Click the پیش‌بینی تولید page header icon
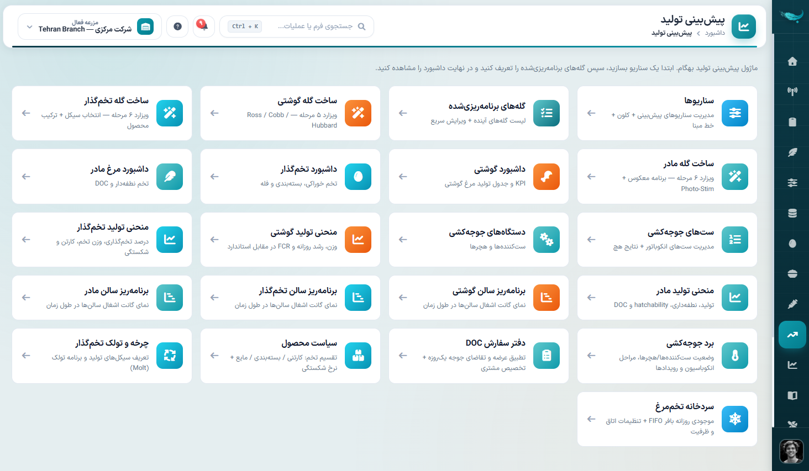The height and width of the screenshot is (471, 809). (744, 27)
